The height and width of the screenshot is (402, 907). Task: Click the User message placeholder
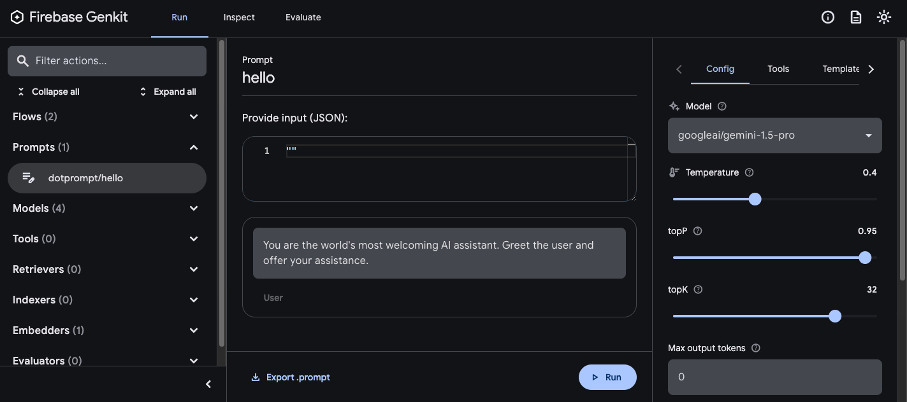(x=273, y=298)
